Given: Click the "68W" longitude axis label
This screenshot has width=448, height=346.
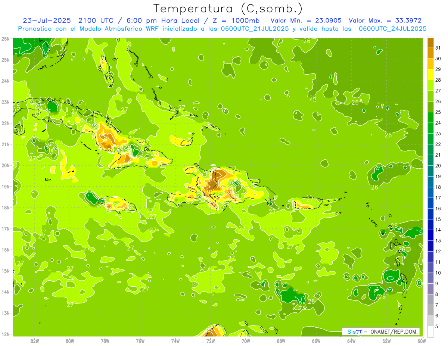Looking at the screenshot, I should click(281, 341).
